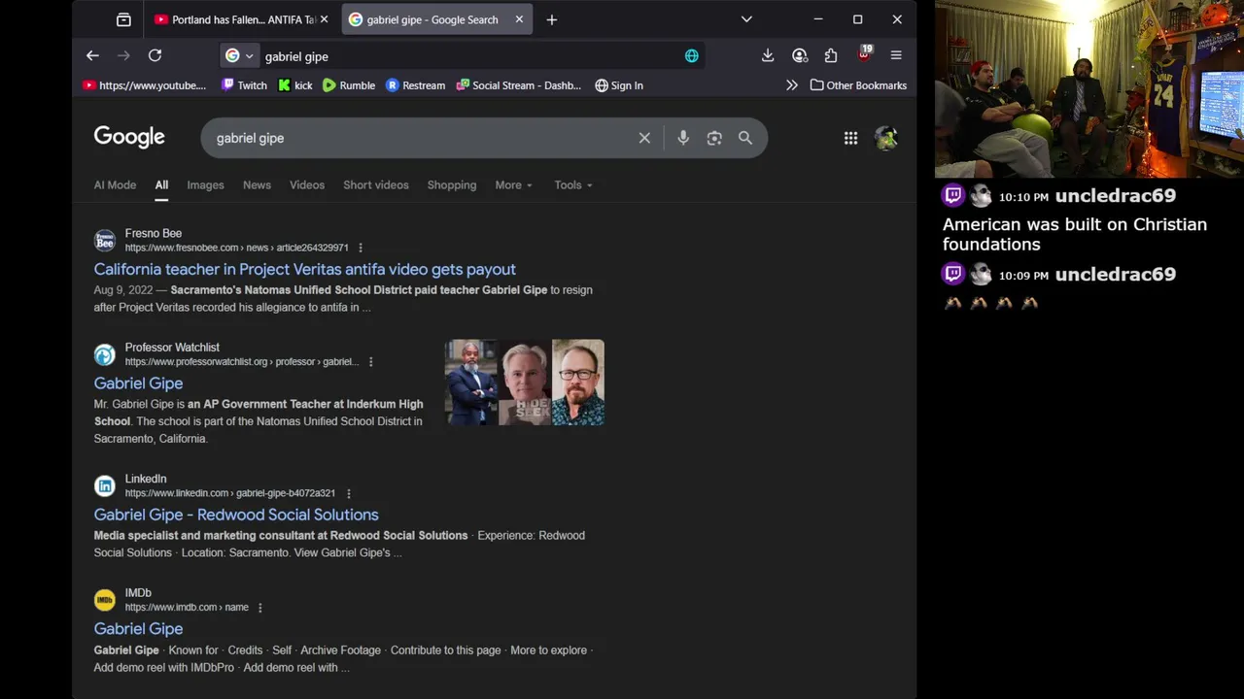Switch to Shopping results
This screenshot has height=699, width=1244.
point(452,185)
